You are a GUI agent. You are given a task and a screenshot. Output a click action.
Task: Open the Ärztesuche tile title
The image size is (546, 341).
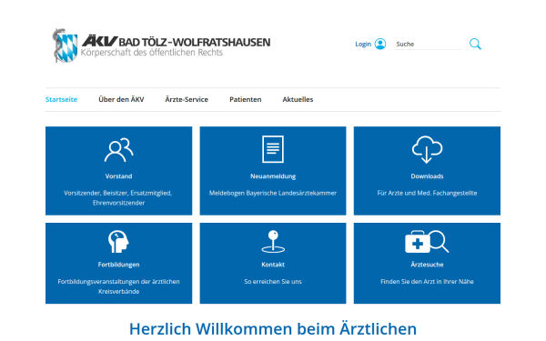[x=427, y=265]
